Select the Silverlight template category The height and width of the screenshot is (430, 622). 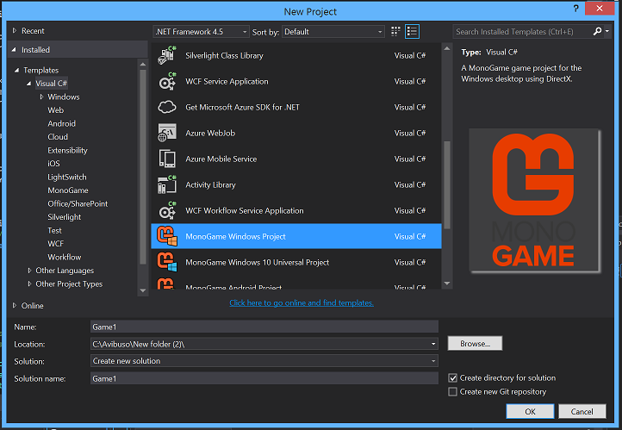pyautogui.click(x=65, y=217)
